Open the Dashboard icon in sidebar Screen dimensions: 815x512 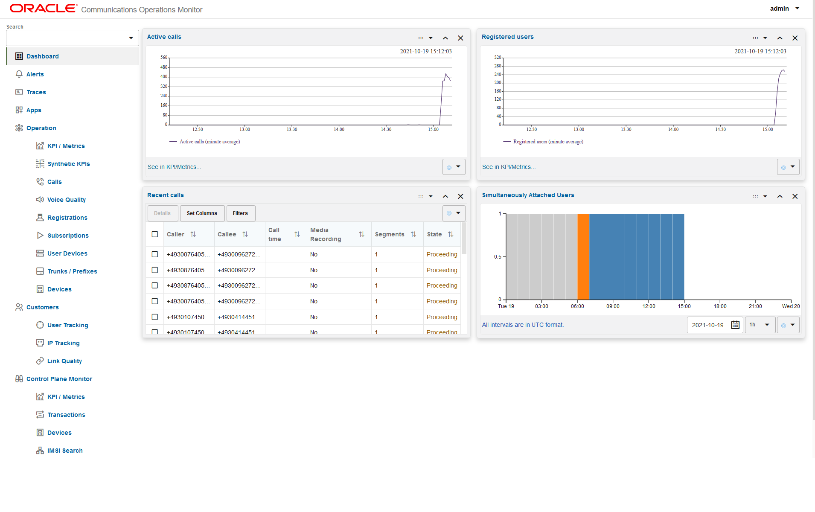[19, 56]
